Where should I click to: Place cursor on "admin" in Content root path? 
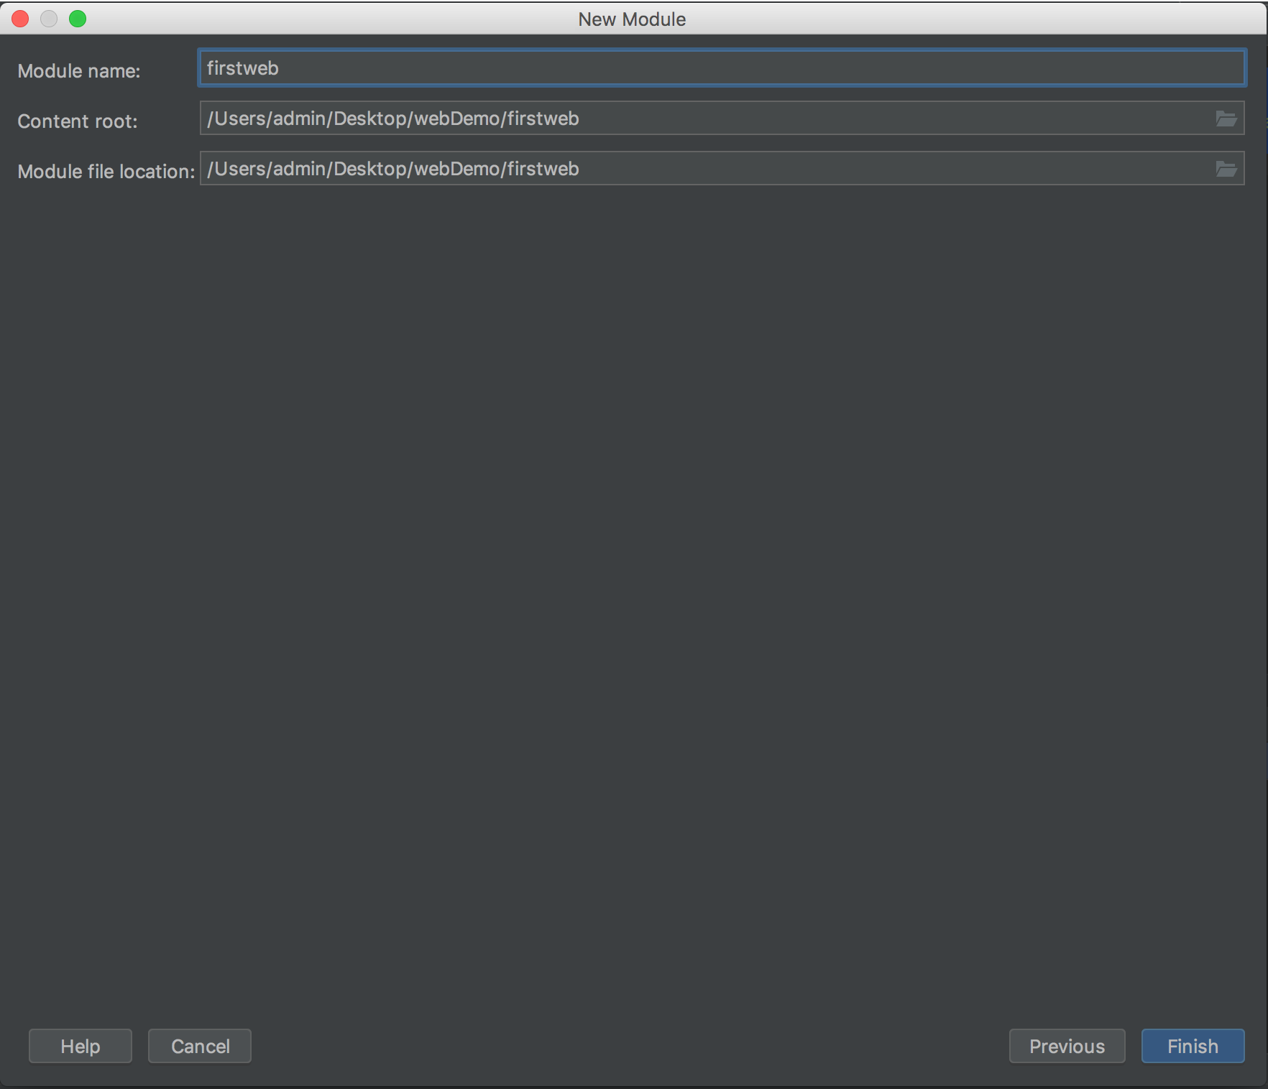click(x=299, y=119)
